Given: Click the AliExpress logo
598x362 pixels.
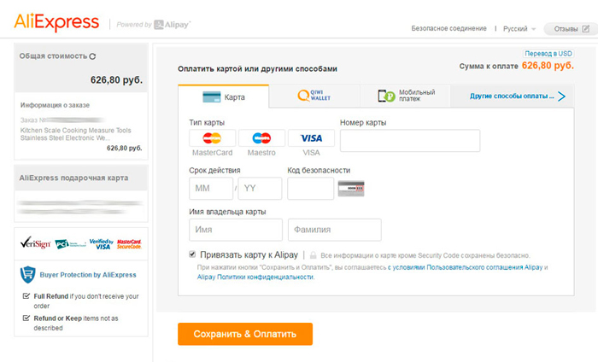Looking at the screenshot, I should (56, 22).
